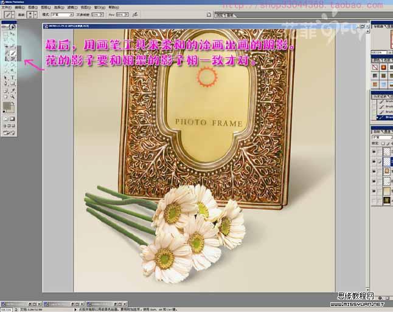This screenshot has height=312, width=393.
Task: Toggle visibility of the fourth layer
Action: (374, 181)
